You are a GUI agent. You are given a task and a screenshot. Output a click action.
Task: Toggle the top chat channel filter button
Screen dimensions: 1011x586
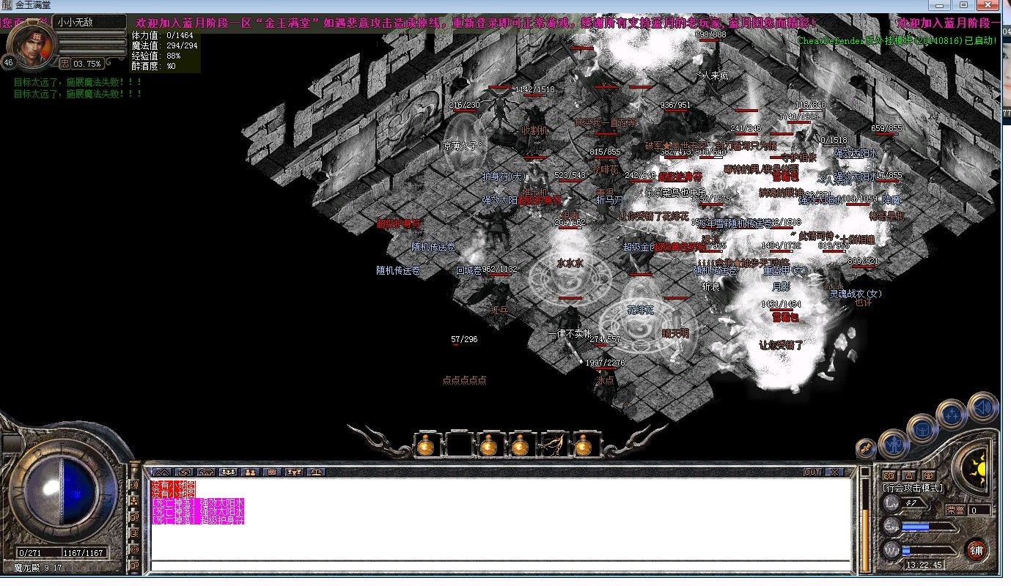pos(134,484)
